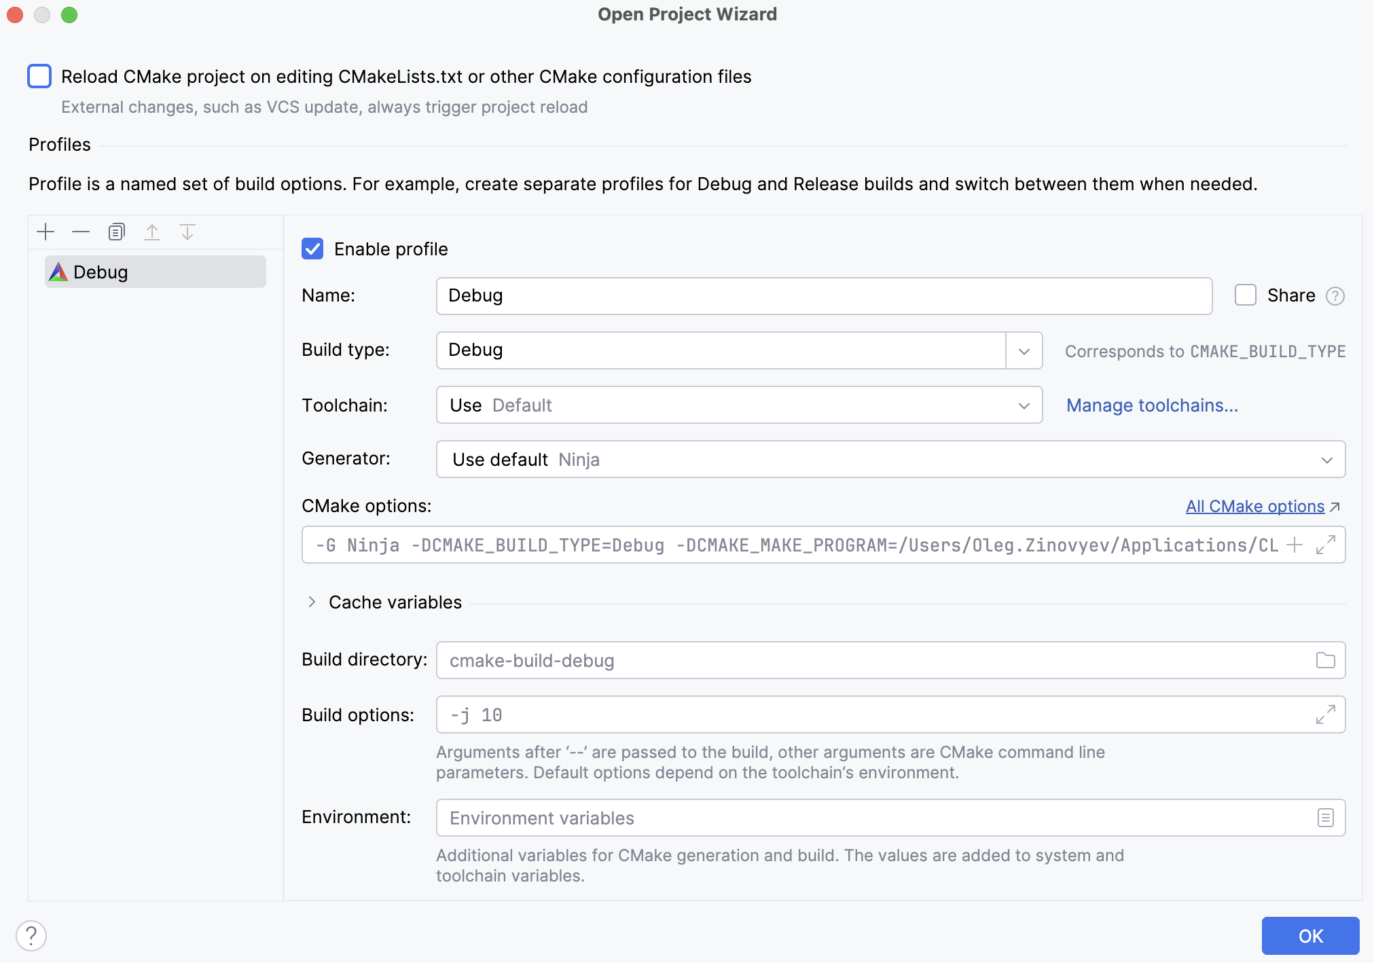Add a new CMake profile
This screenshot has height=963, width=1374.
tap(45, 232)
